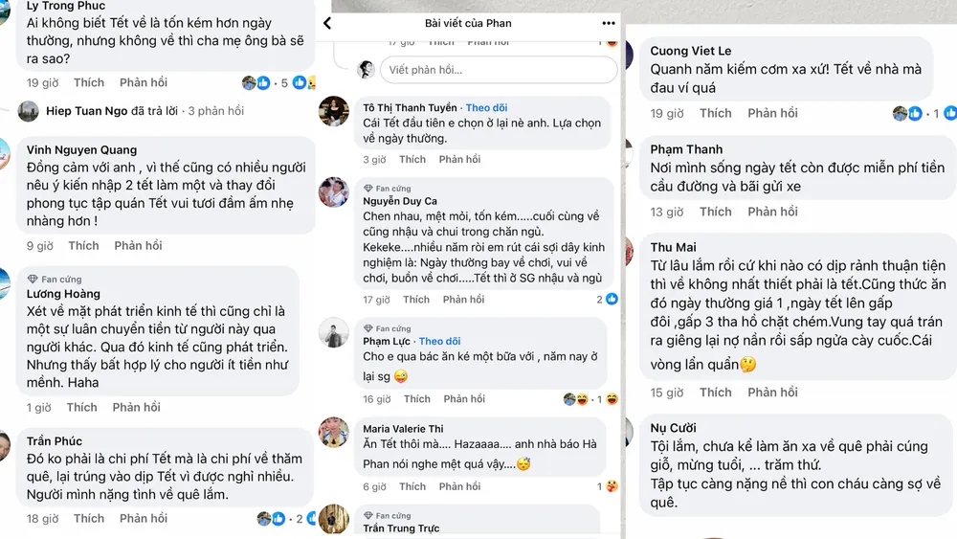Follow Tô Thị Thanh Tuyền via Theo dõi
This screenshot has width=957, height=539.
tap(486, 107)
